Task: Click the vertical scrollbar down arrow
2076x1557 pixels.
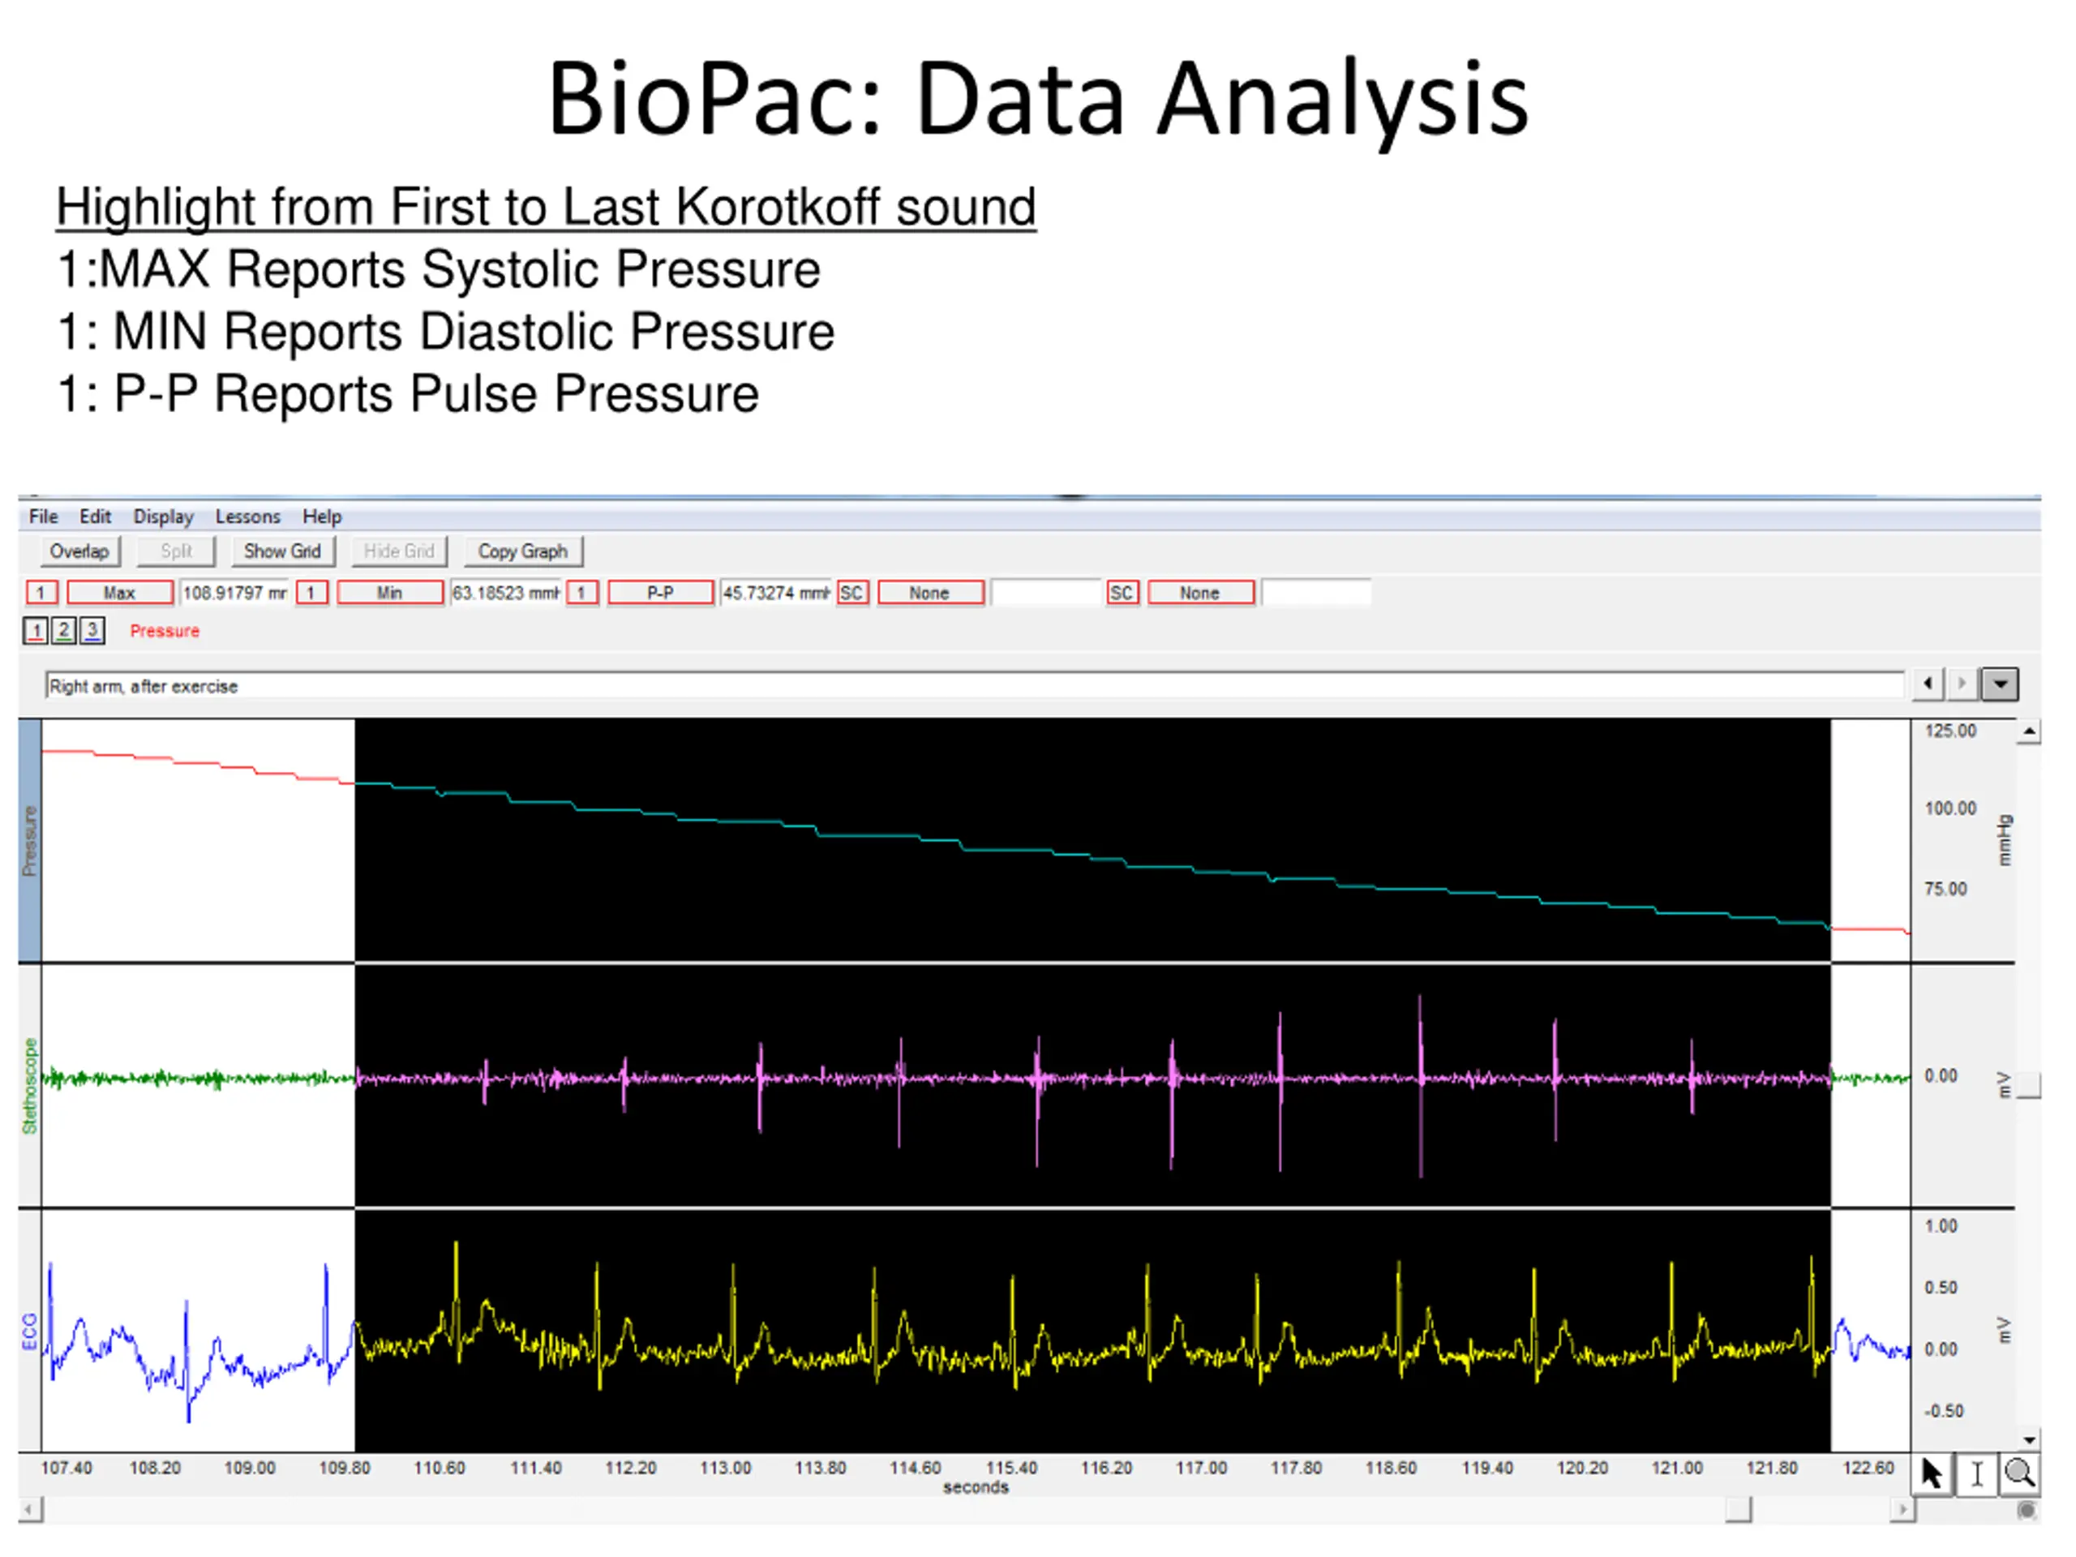Action: [2028, 1439]
